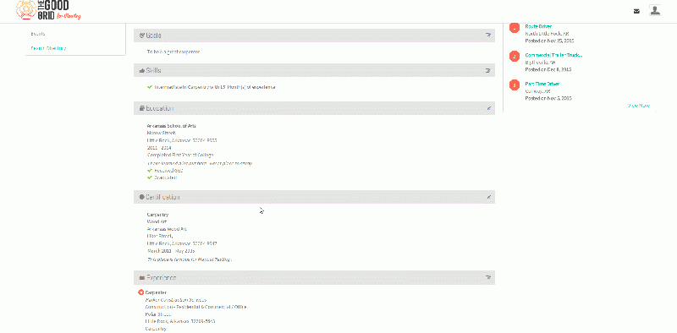This screenshot has height=333, width=677.
Task: Click the Received GED checkmark
Action: [x=150, y=171]
